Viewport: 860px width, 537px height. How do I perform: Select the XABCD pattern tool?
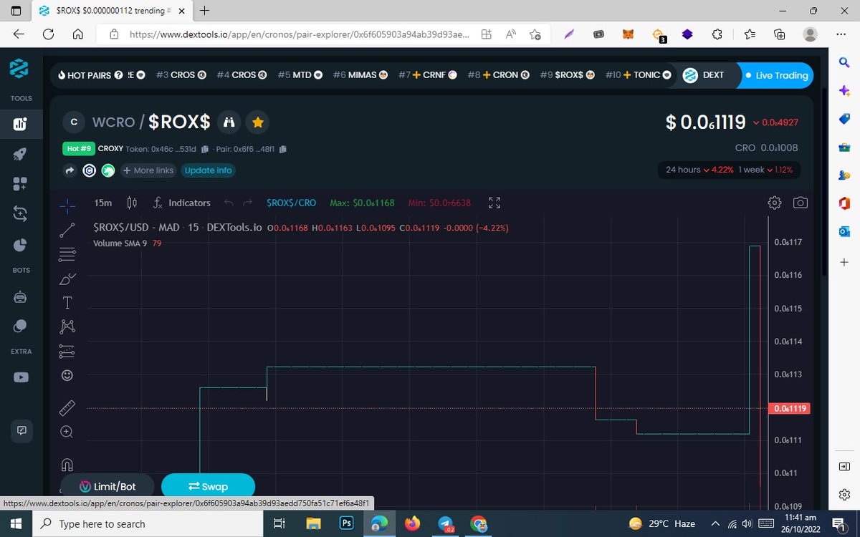tap(67, 326)
